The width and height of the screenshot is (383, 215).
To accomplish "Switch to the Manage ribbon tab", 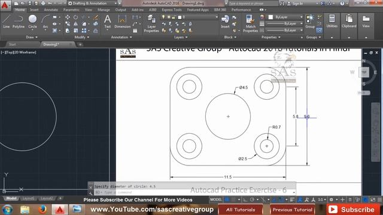I will (104, 10).
